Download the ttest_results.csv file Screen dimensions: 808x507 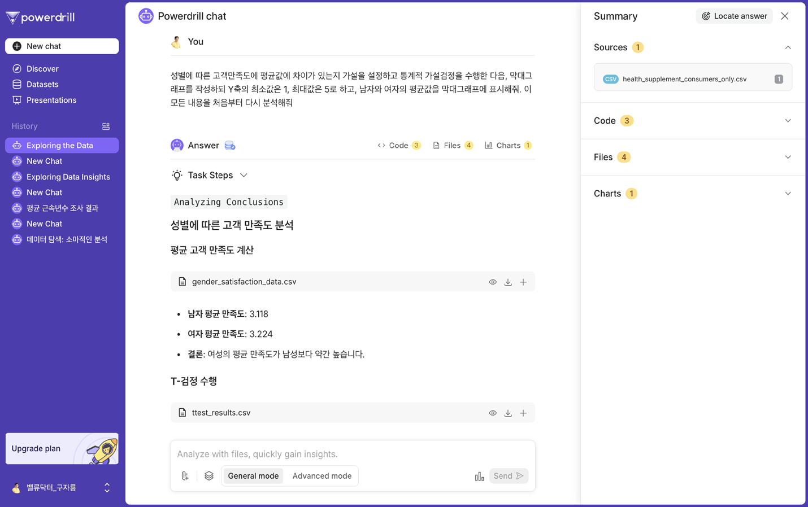(508, 413)
